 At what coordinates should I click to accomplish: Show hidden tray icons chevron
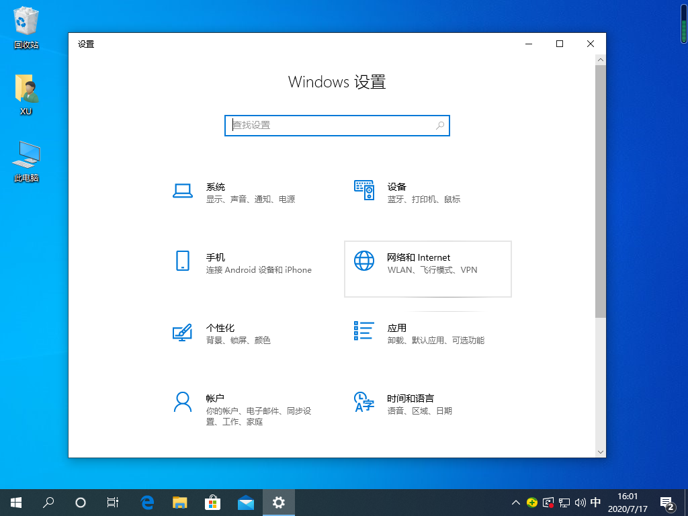515,503
